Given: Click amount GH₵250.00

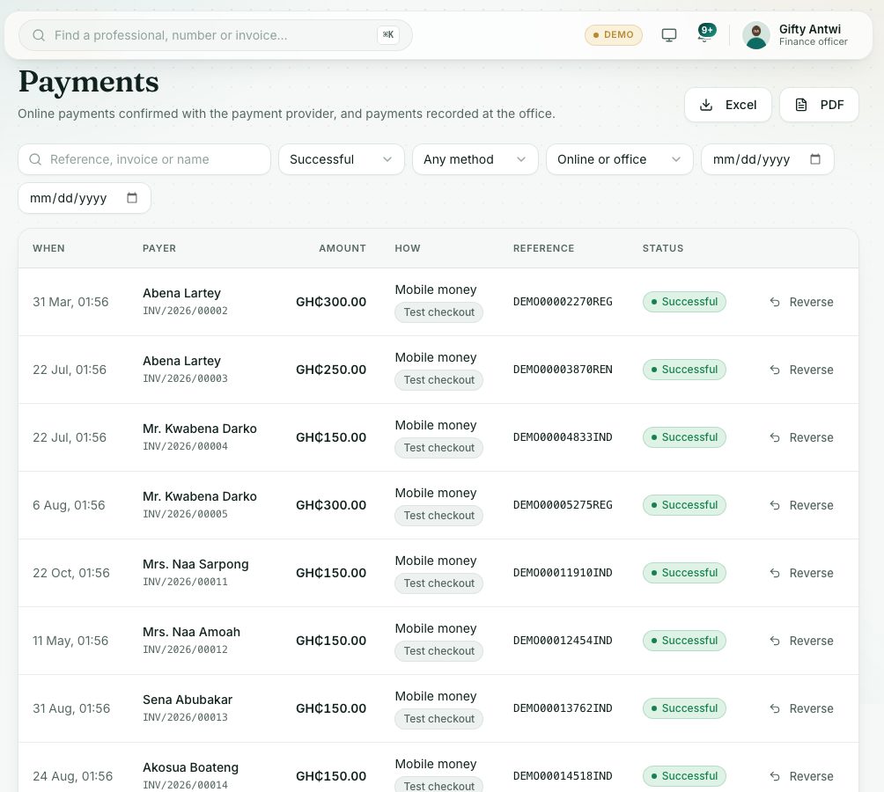Looking at the screenshot, I should 331,370.
